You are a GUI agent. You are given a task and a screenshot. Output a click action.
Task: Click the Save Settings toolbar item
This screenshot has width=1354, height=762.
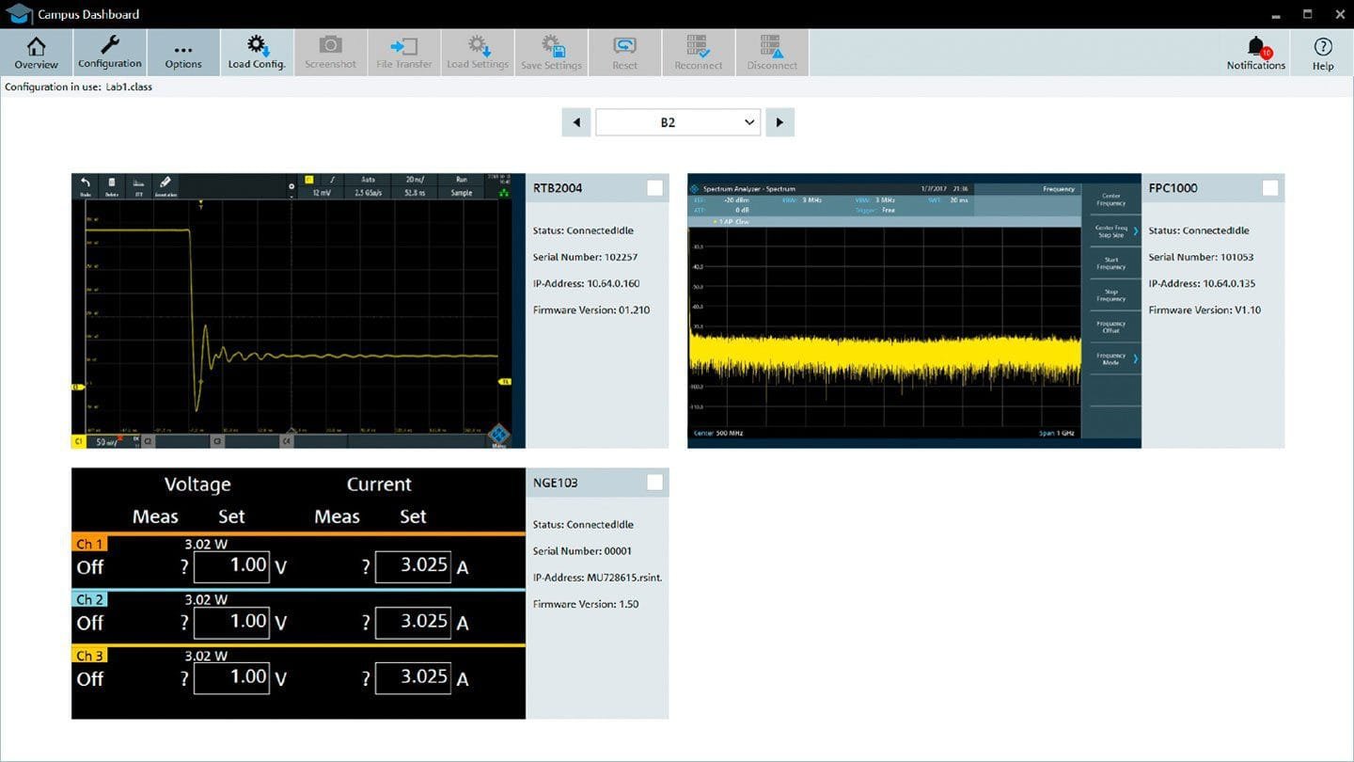pos(551,53)
